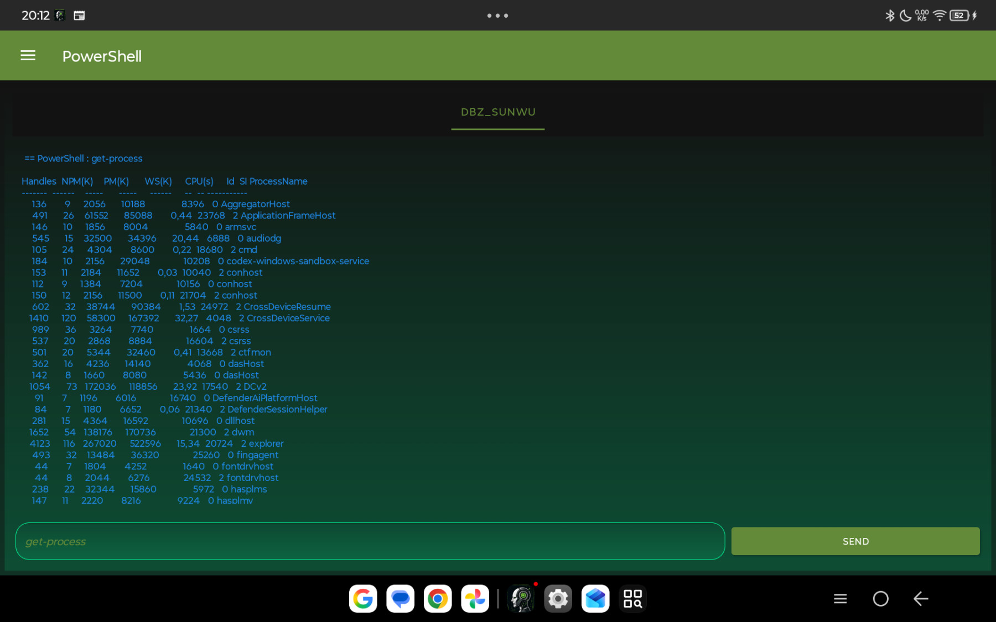Click the DefenderAiPlatformHost process row
The image size is (996, 622).
tap(176, 398)
